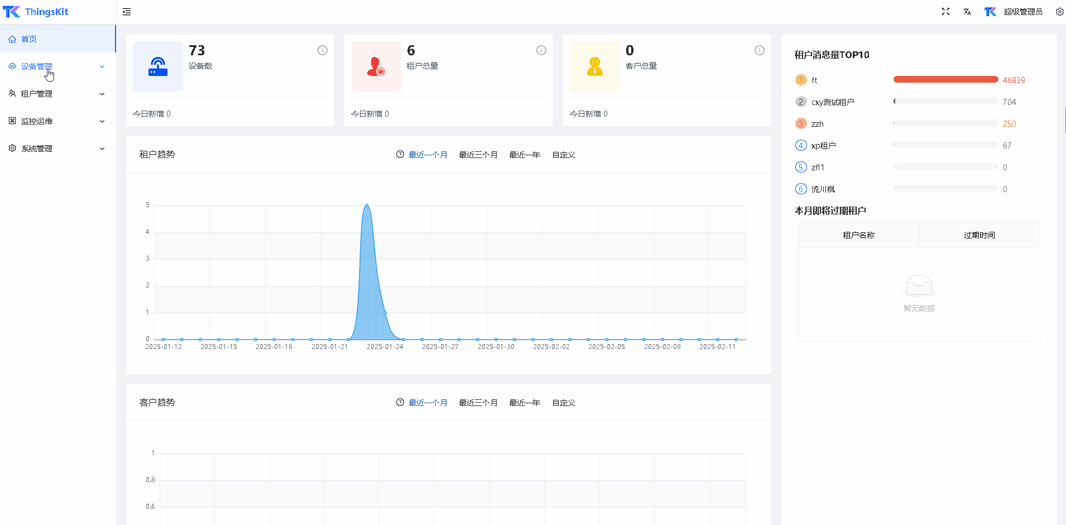Select 最近一年 range for tenant trend
This screenshot has height=525, width=1066.
[524, 155]
